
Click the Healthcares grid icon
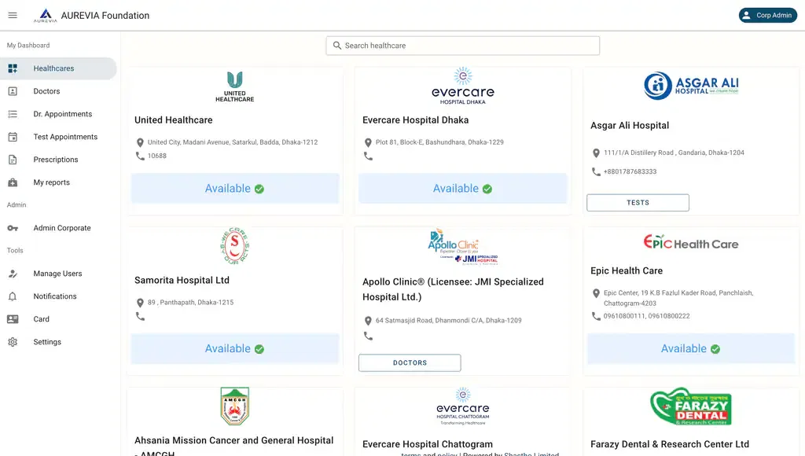pyautogui.click(x=13, y=68)
